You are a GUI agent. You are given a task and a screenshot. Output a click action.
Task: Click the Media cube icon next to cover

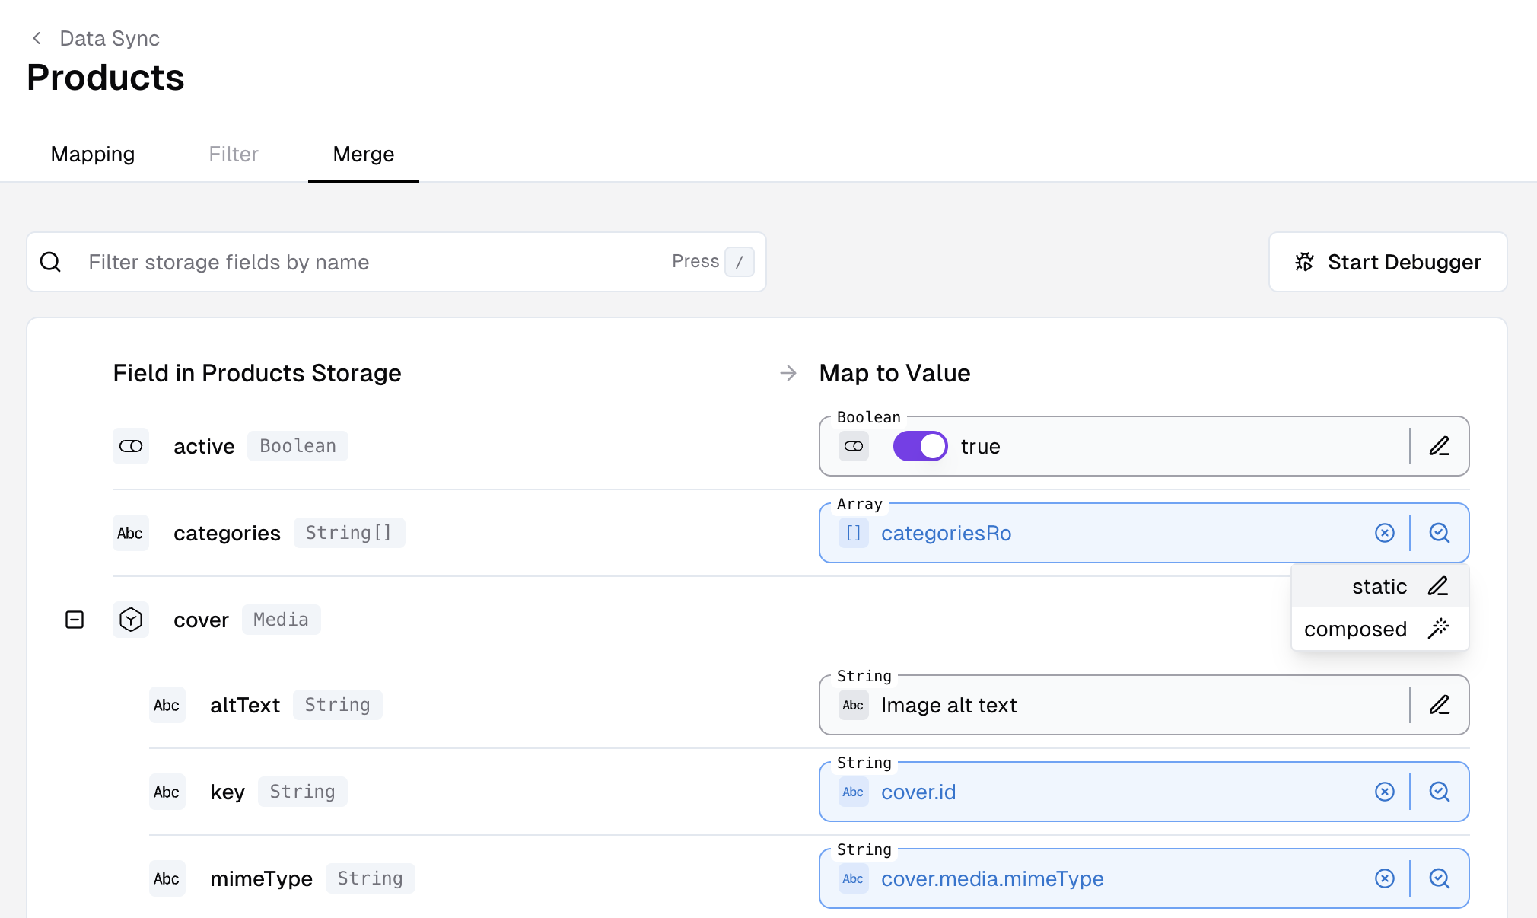[x=130, y=620]
